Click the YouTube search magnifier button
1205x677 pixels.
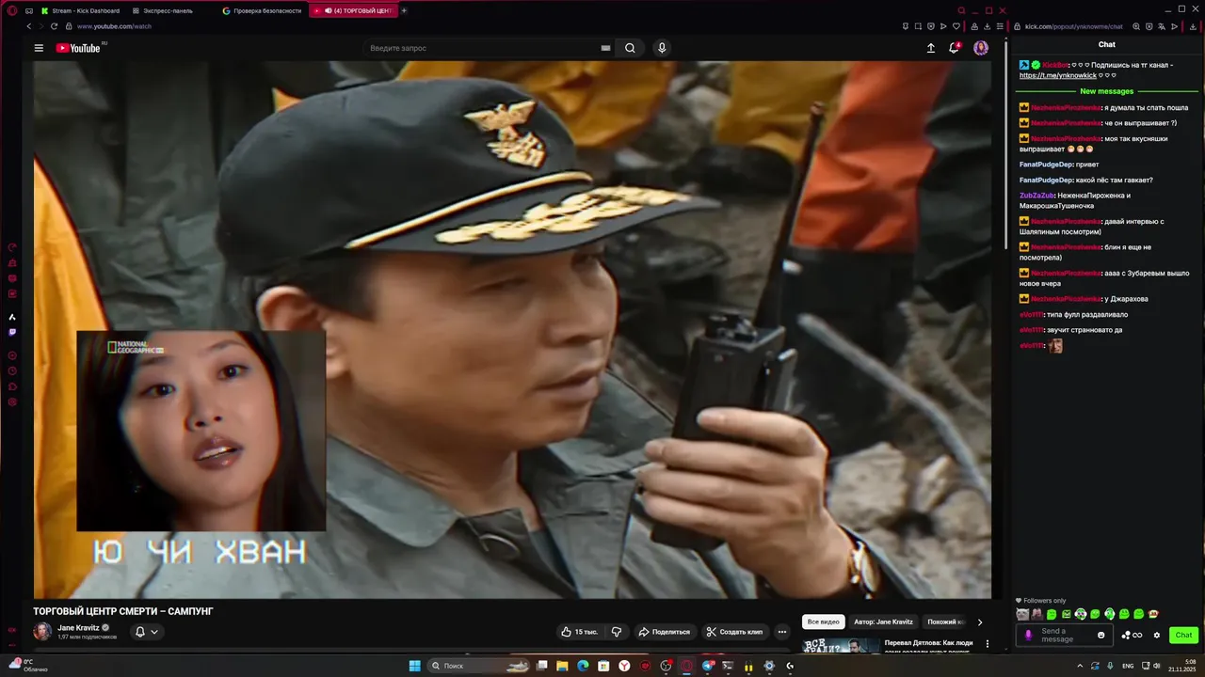click(630, 48)
